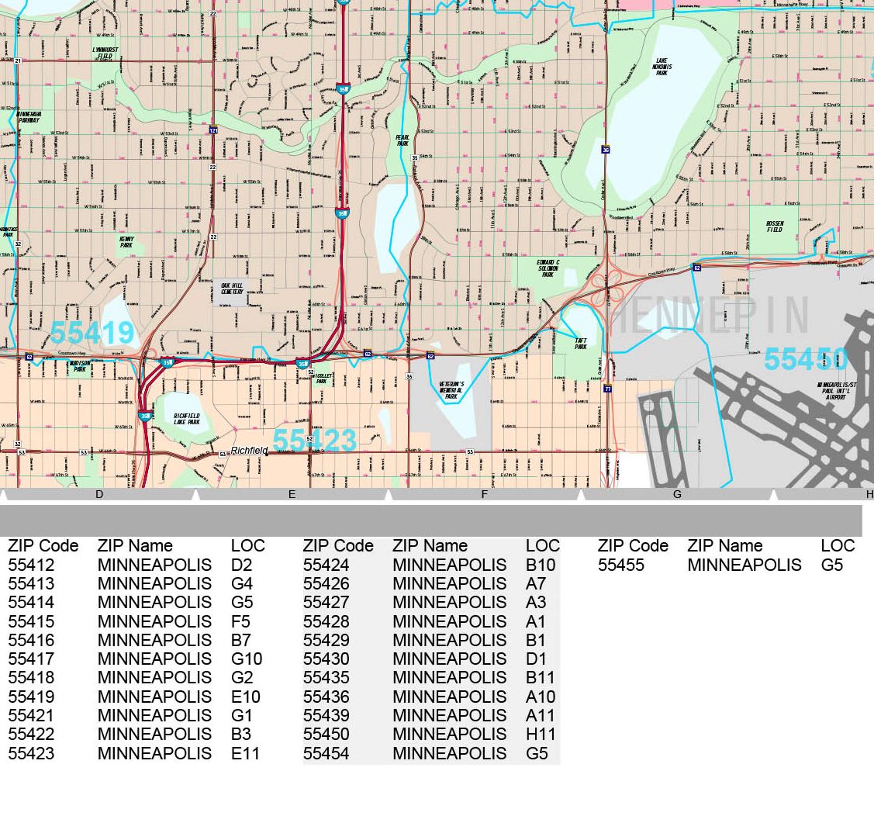Click the Minnehaha Parkway label

29,117
